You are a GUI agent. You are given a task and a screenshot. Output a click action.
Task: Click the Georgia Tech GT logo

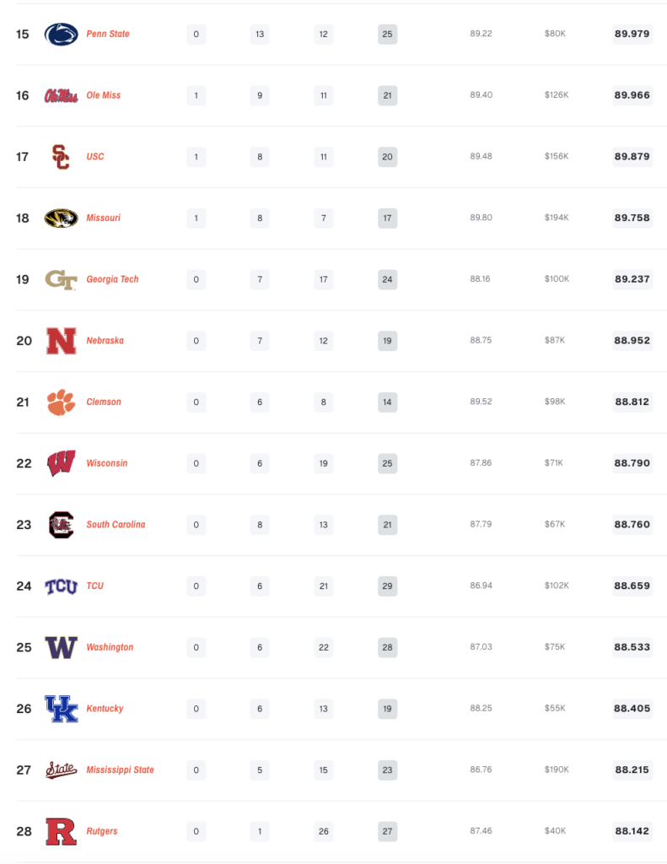[x=61, y=279]
